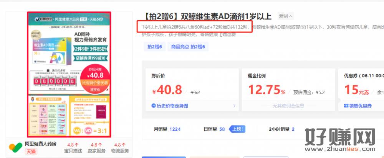Click the 月销量 1224 figure
This screenshot has width=384, height=158.
tap(167, 129)
